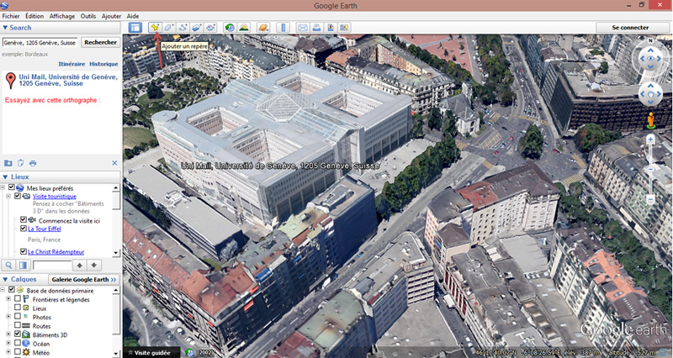This screenshot has height=358, width=673.
Task: Click the zoom out minus button
Action: 650,199
